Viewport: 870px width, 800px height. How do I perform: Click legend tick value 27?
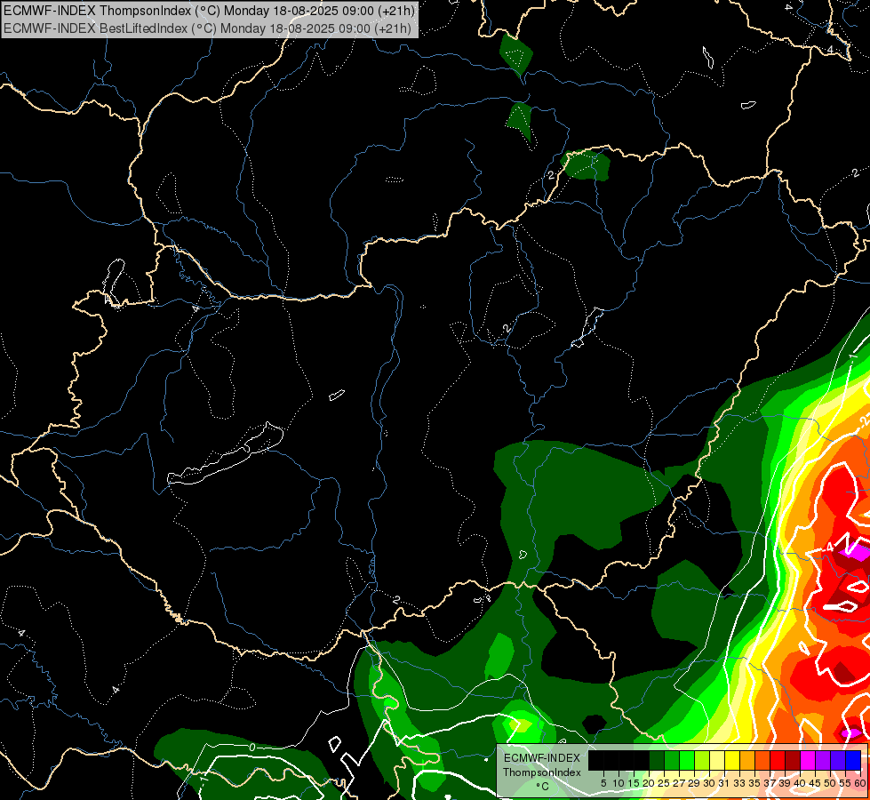click(679, 783)
